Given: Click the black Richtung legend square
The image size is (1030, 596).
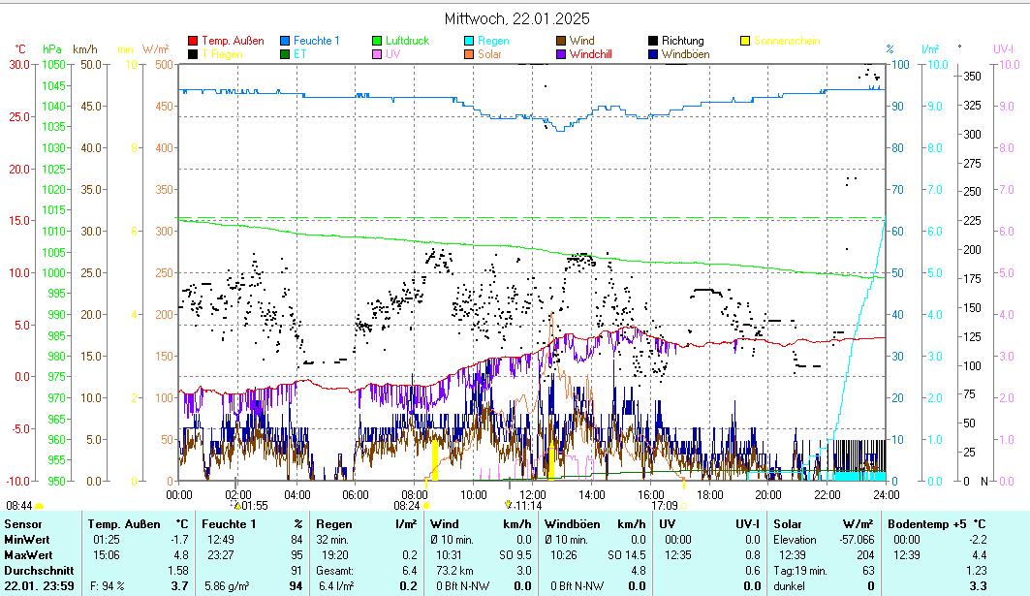Looking at the screenshot, I should pos(653,41).
